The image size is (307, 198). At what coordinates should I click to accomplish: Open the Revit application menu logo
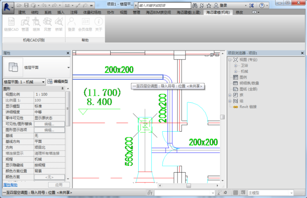tap(8, 7)
